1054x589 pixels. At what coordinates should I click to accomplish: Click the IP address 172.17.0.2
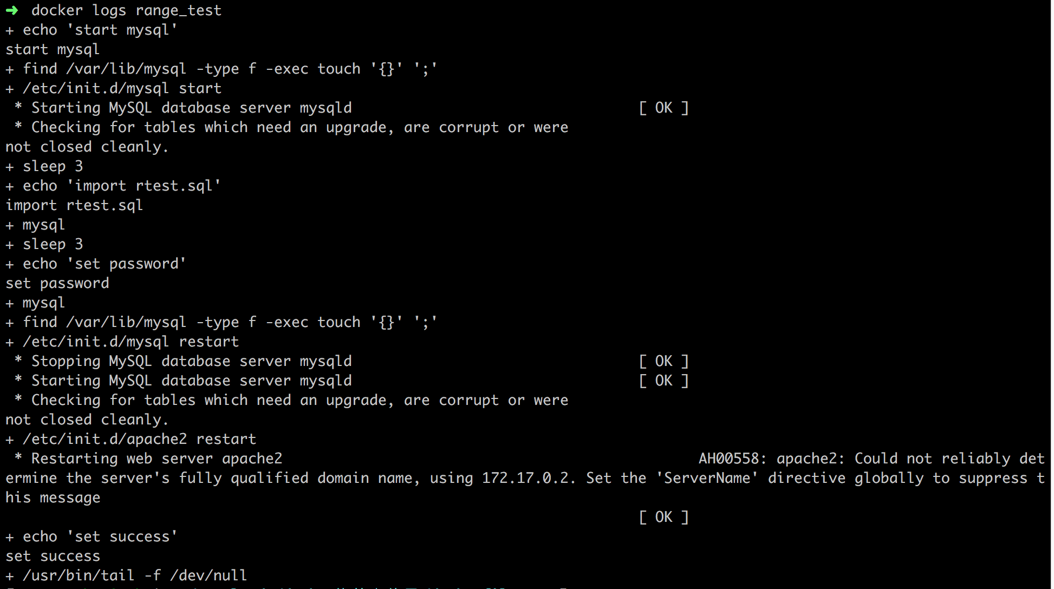point(525,478)
